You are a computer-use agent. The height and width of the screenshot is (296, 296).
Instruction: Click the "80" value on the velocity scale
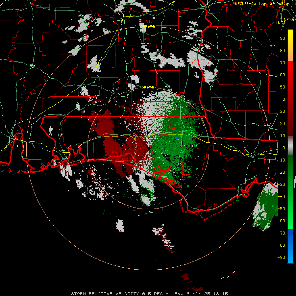point(283,51)
